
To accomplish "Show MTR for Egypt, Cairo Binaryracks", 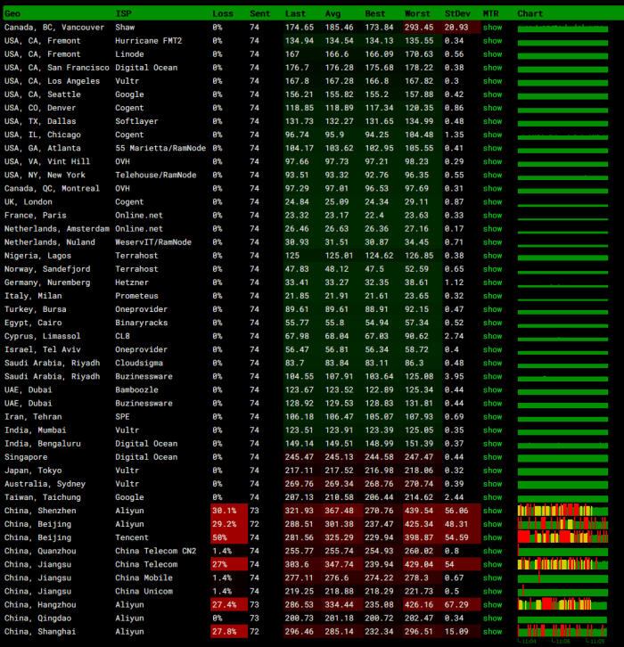I will 492,323.
